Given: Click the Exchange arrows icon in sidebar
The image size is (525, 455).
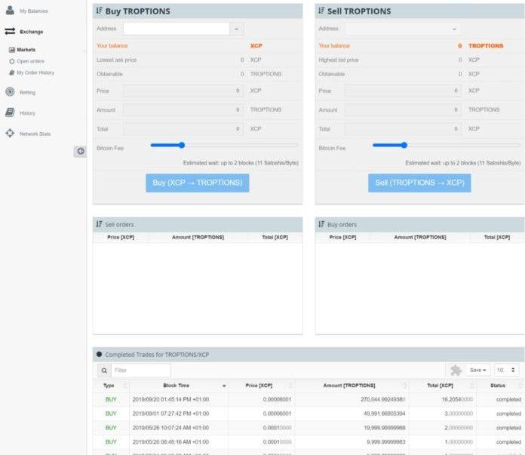Looking at the screenshot, I should (x=10, y=32).
